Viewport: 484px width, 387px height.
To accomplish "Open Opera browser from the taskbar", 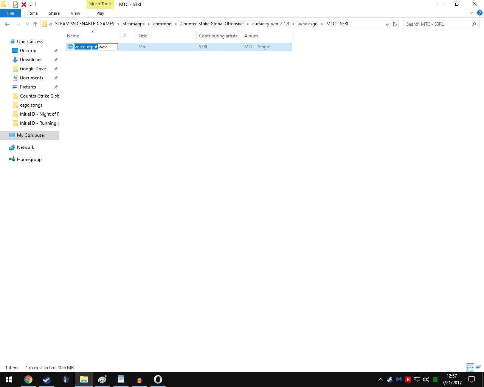I will tap(158, 379).
